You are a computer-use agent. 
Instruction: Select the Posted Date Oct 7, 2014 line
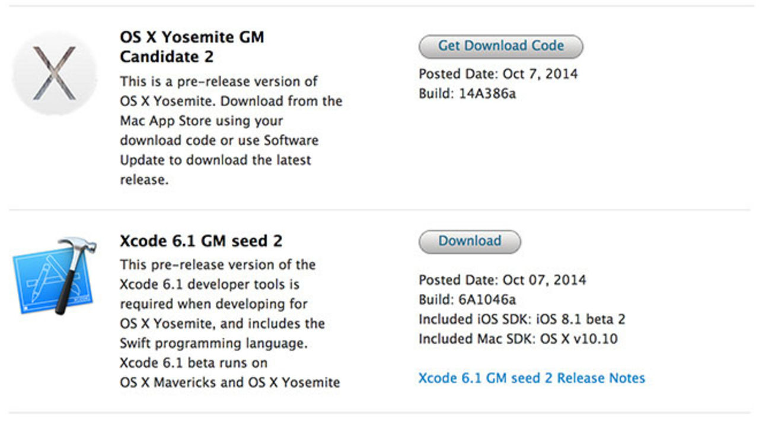pos(497,73)
